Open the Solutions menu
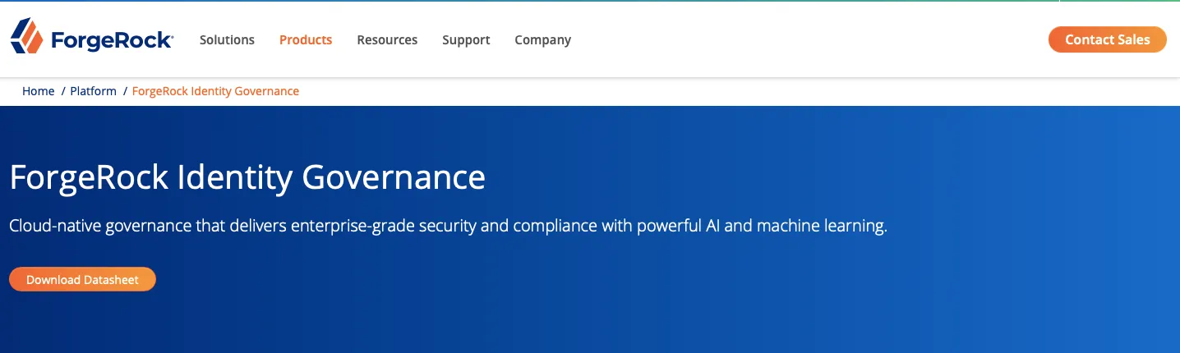The image size is (1180, 353). point(227,39)
